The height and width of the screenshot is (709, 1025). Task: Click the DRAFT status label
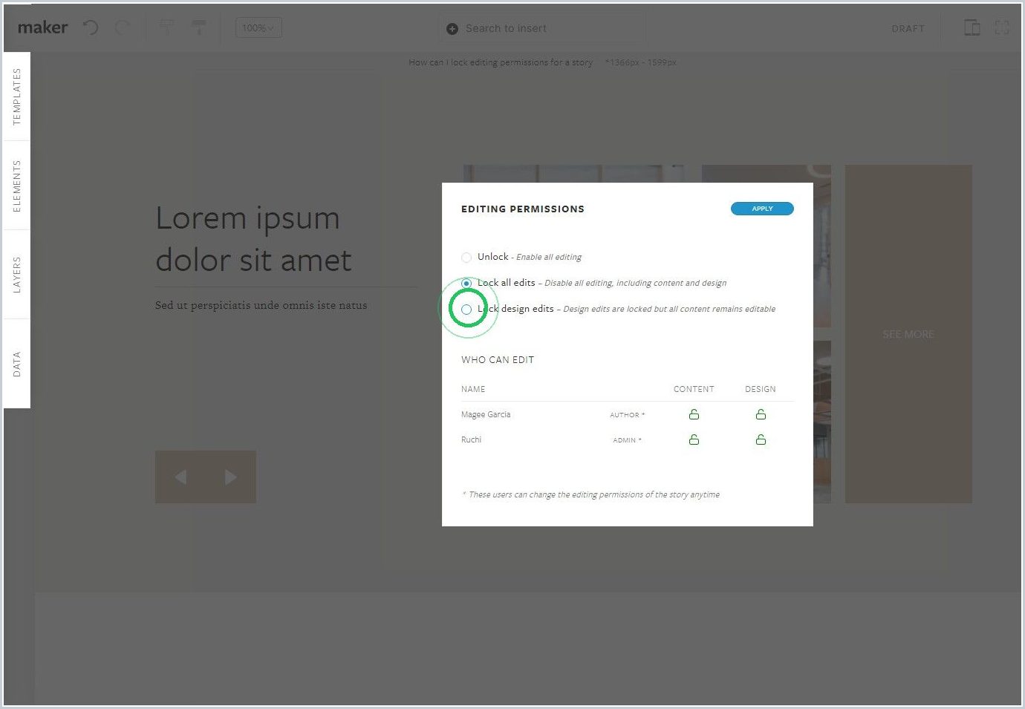coord(908,29)
